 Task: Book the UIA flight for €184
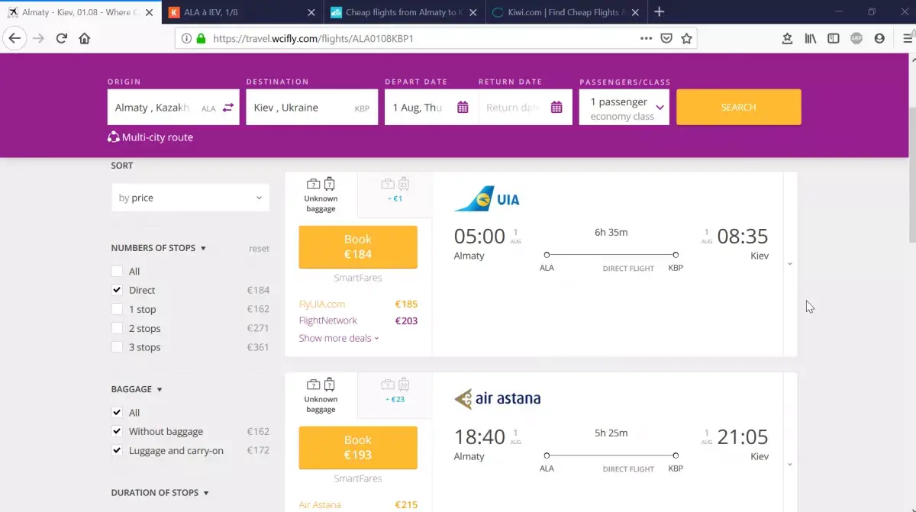[x=358, y=246]
